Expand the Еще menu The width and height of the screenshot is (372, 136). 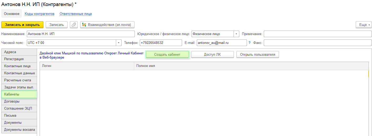[x=364, y=25]
